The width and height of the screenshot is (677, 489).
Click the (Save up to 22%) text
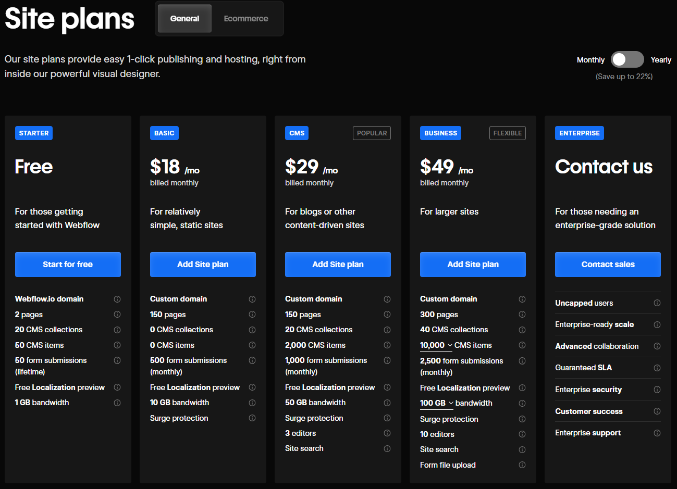click(624, 77)
